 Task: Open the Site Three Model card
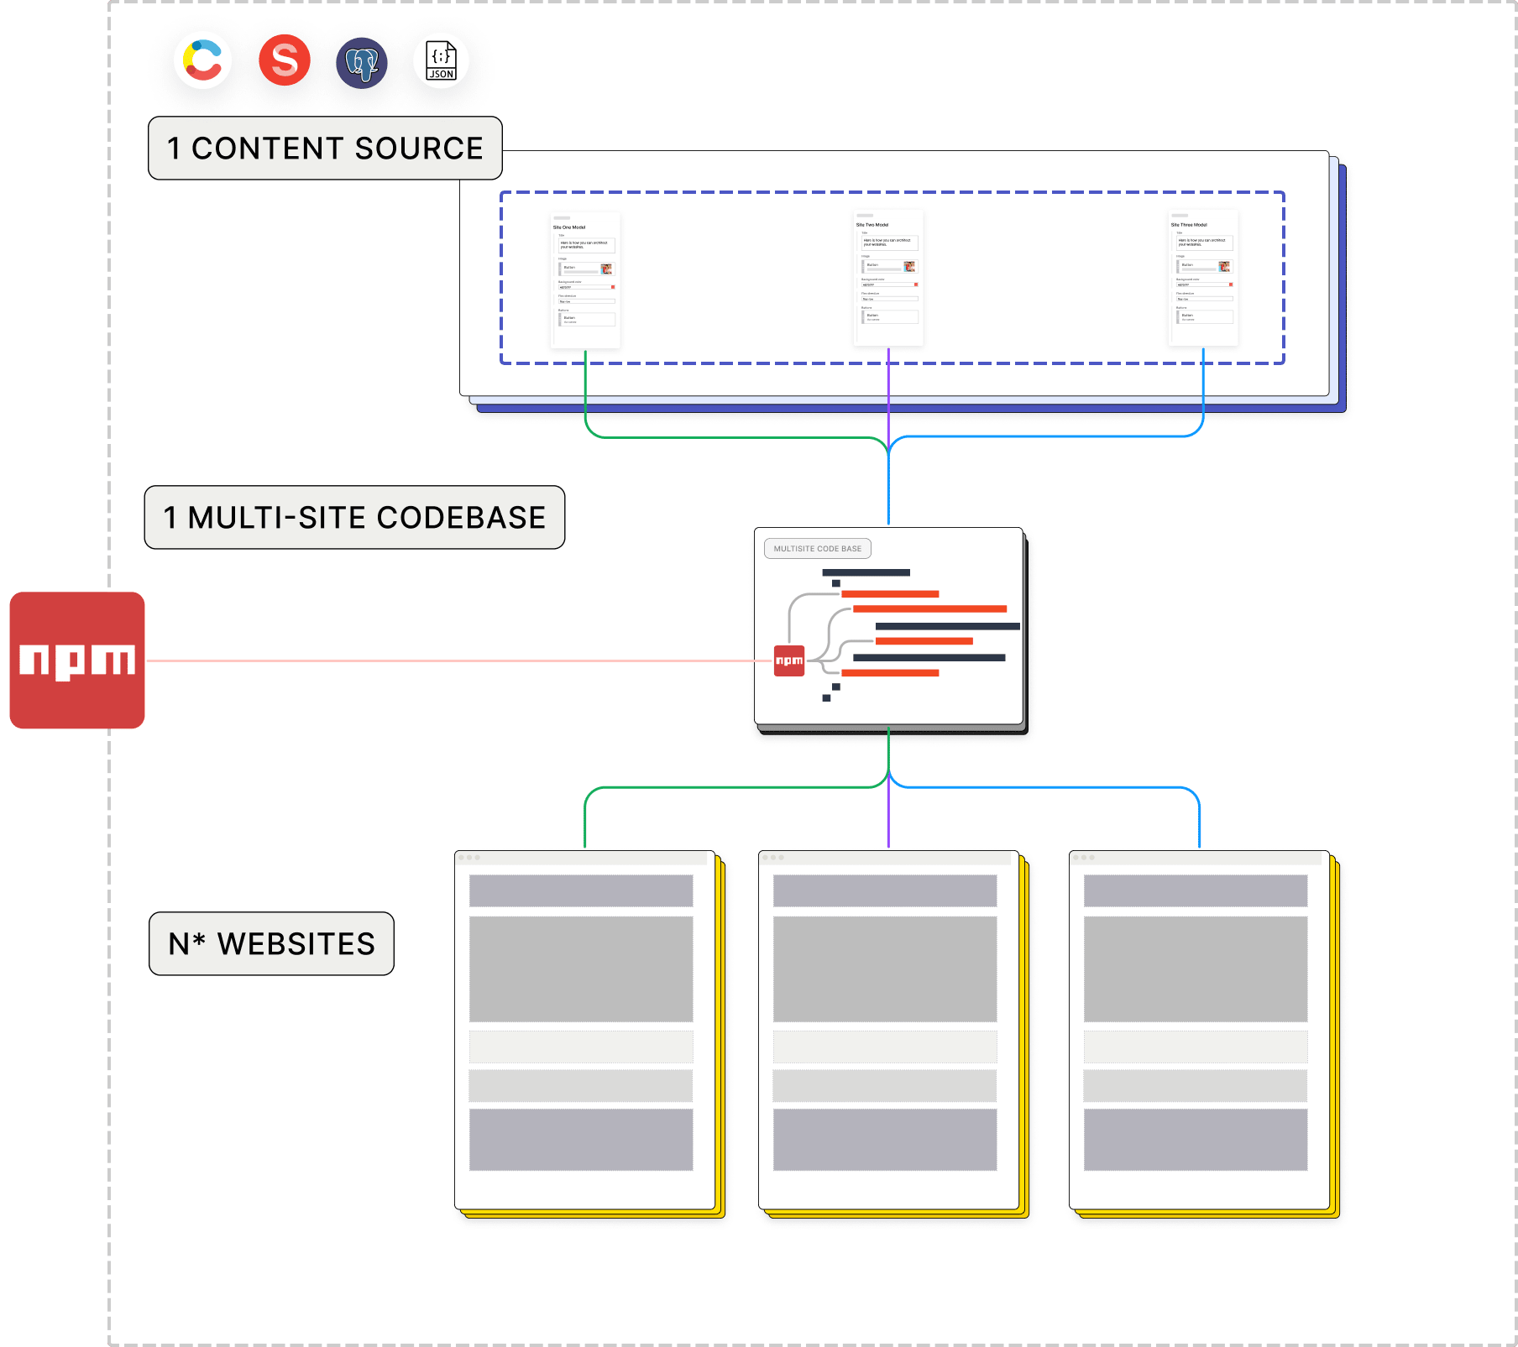(1203, 278)
